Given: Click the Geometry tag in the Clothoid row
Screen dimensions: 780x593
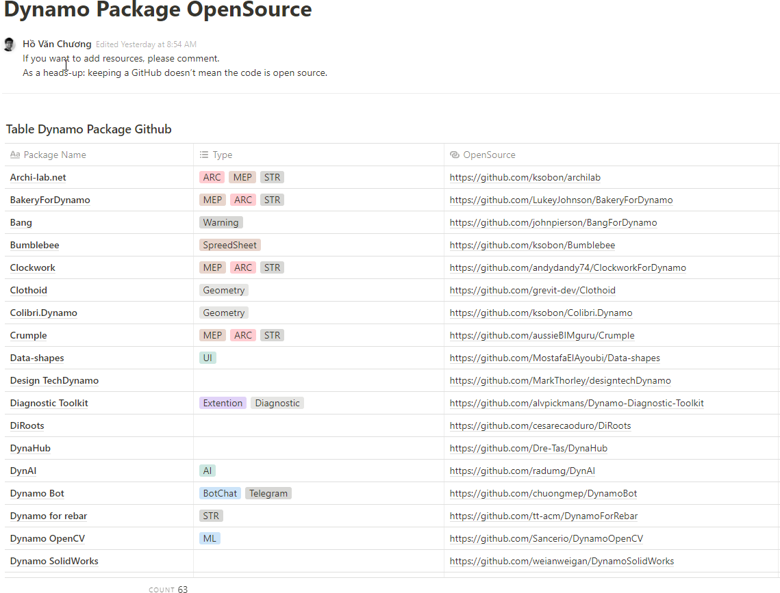Looking at the screenshot, I should (223, 290).
